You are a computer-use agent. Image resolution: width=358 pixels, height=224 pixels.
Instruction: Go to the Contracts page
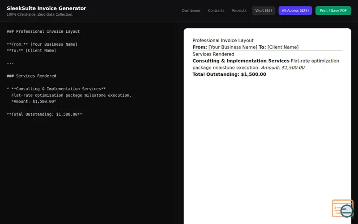[216, 10]
